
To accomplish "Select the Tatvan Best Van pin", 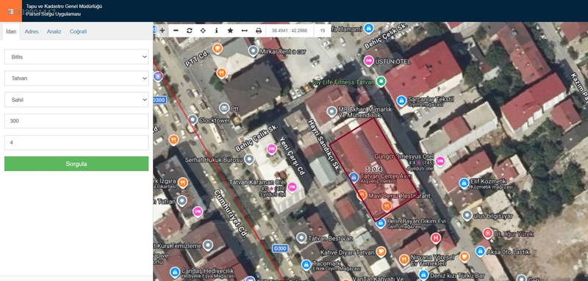I will tap(301, 238).
